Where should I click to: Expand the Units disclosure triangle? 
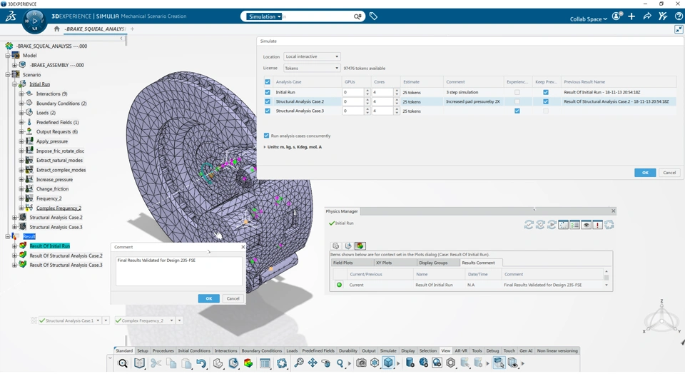tap(265, 147)
